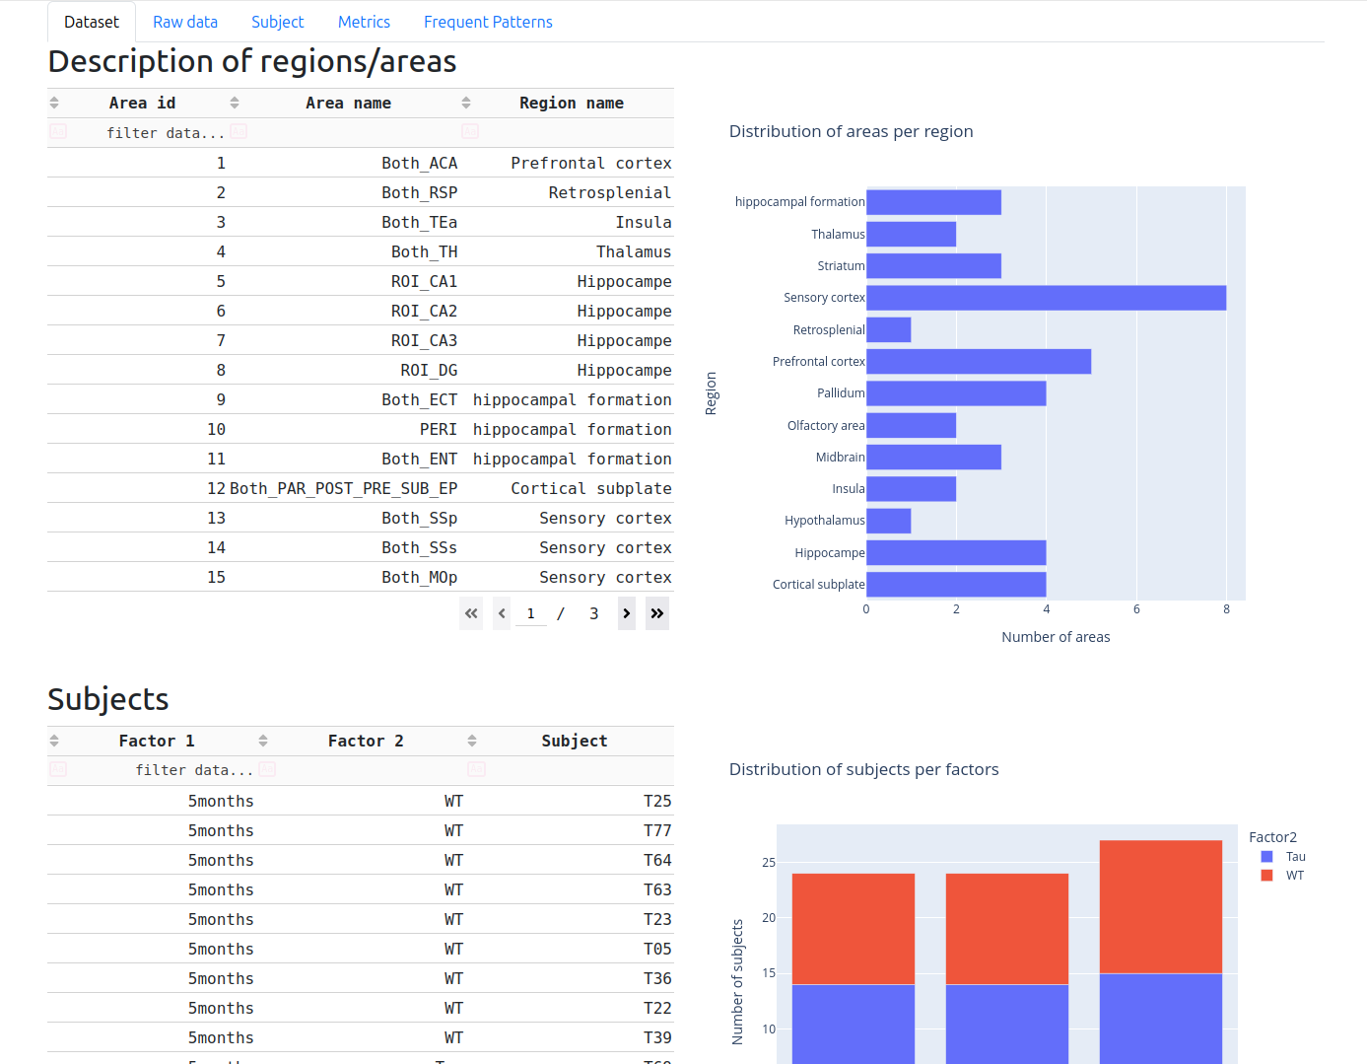
Task: Click the Hypothalamus bar in chart
Action: coord(888,521)
